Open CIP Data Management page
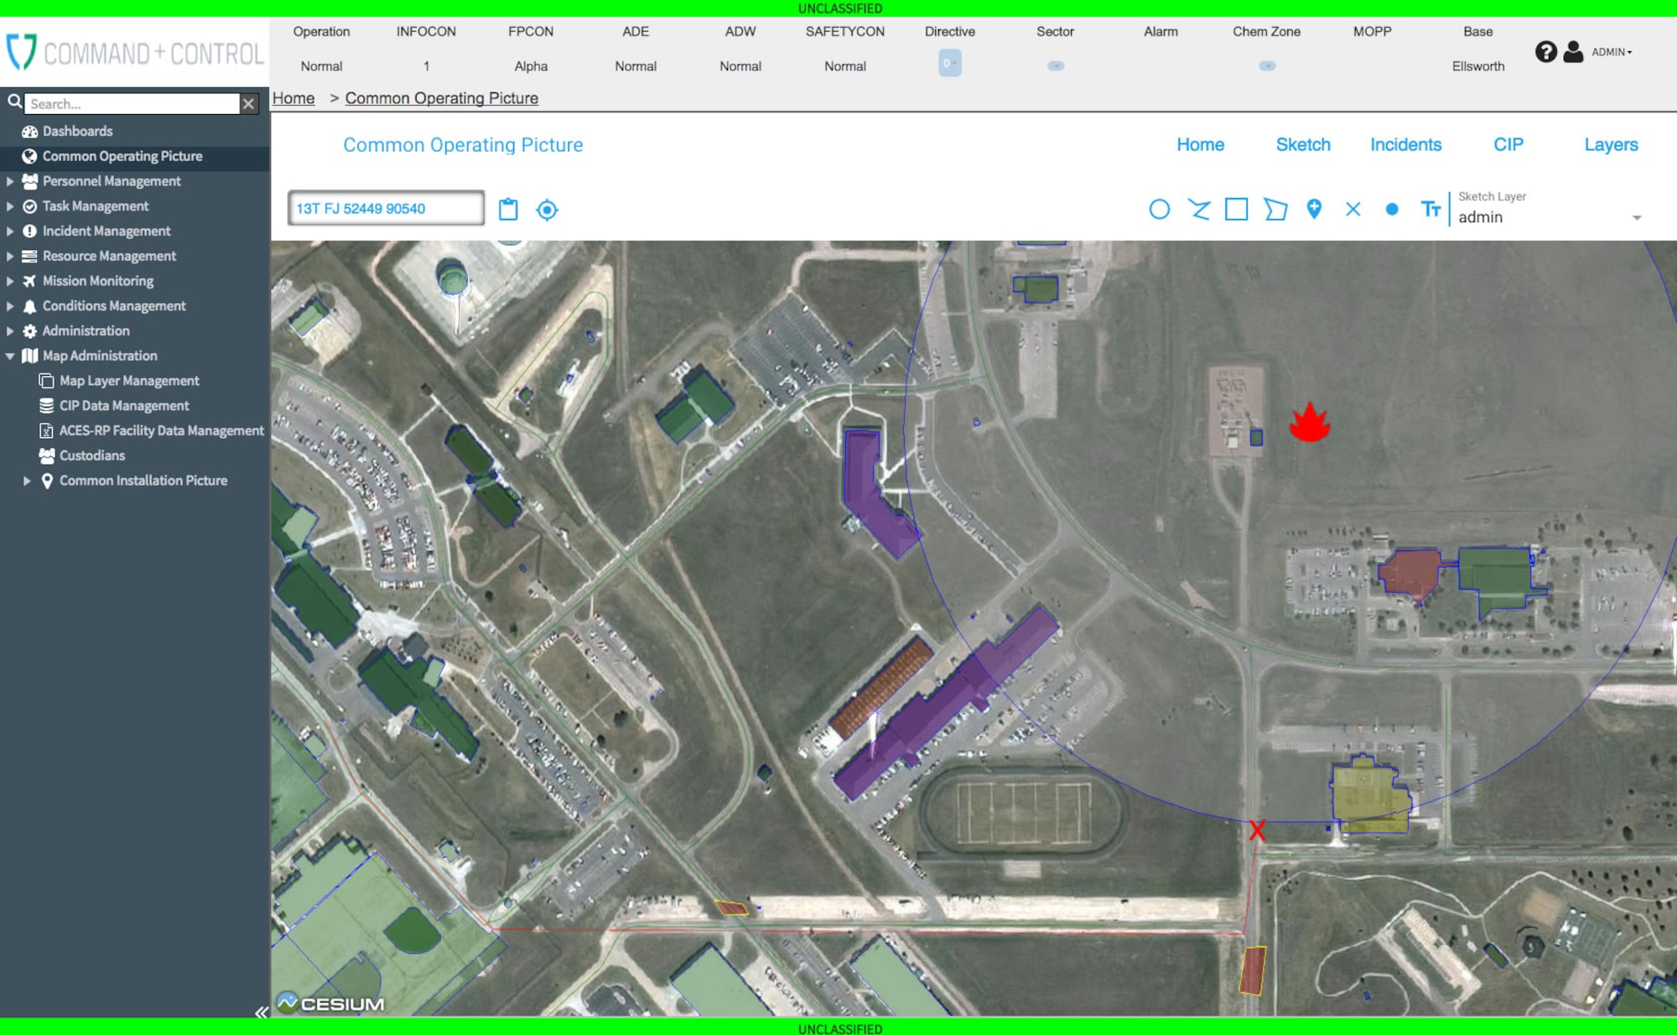 [123, 405]
